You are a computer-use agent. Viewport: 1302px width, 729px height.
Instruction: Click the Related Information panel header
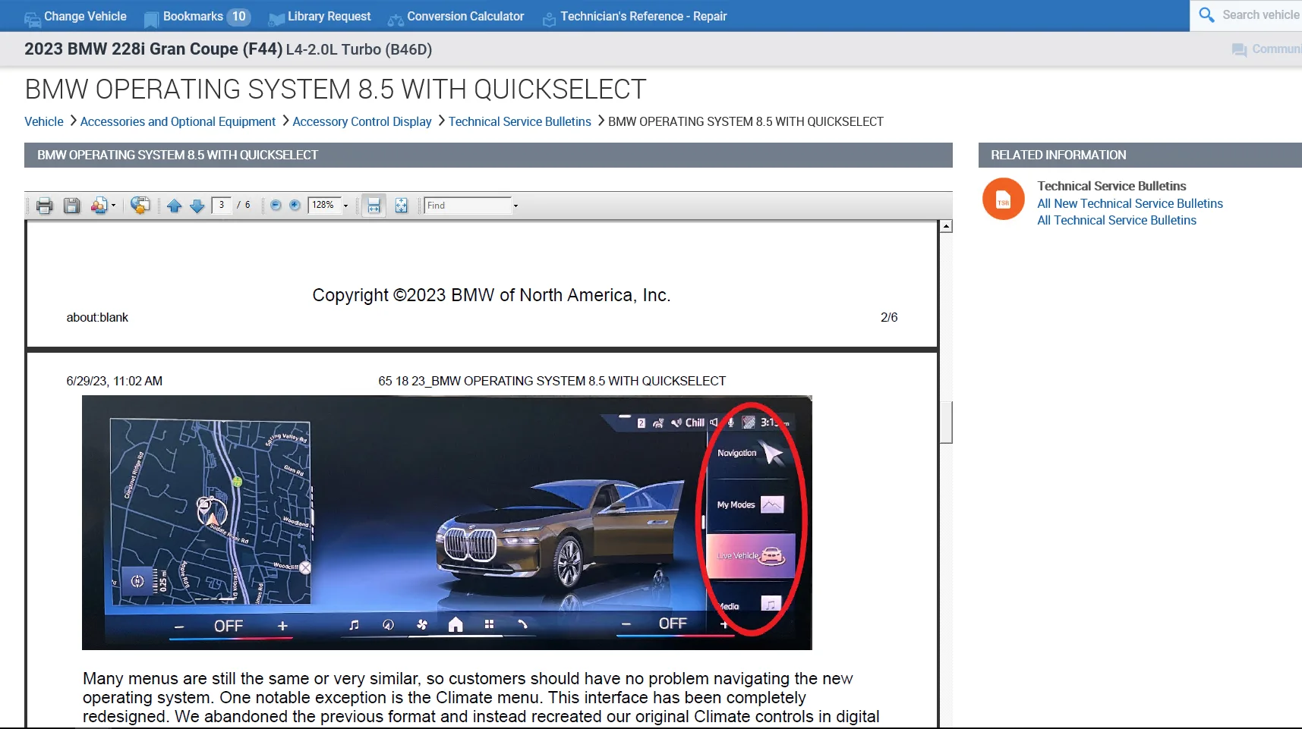(1140, 155)
